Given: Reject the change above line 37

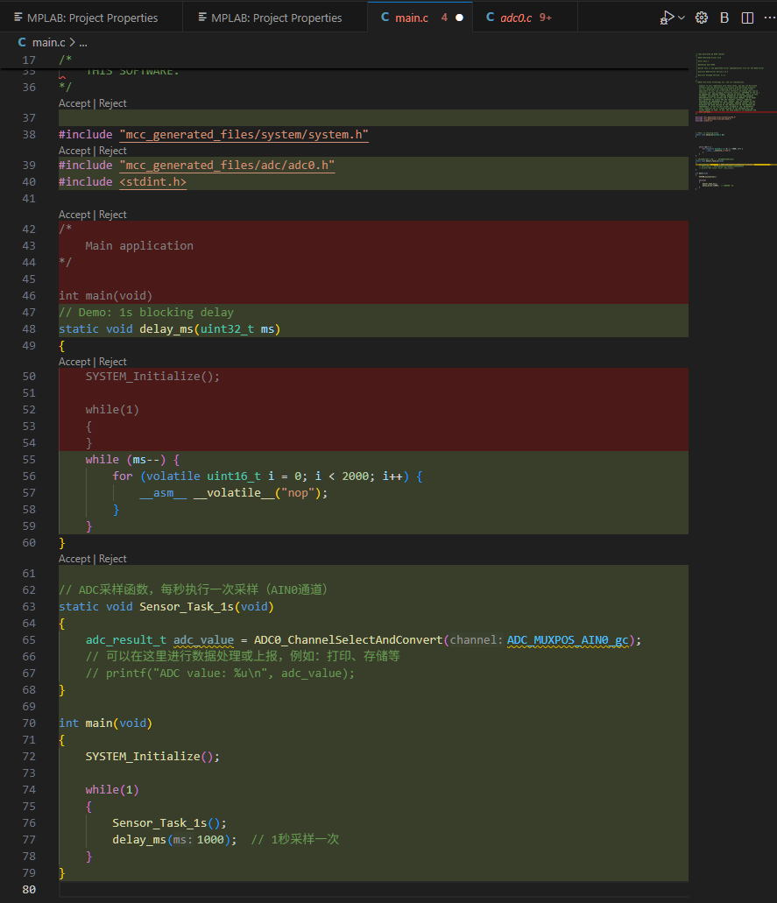Looking at the screenshot, I should [x=112, y=103].
